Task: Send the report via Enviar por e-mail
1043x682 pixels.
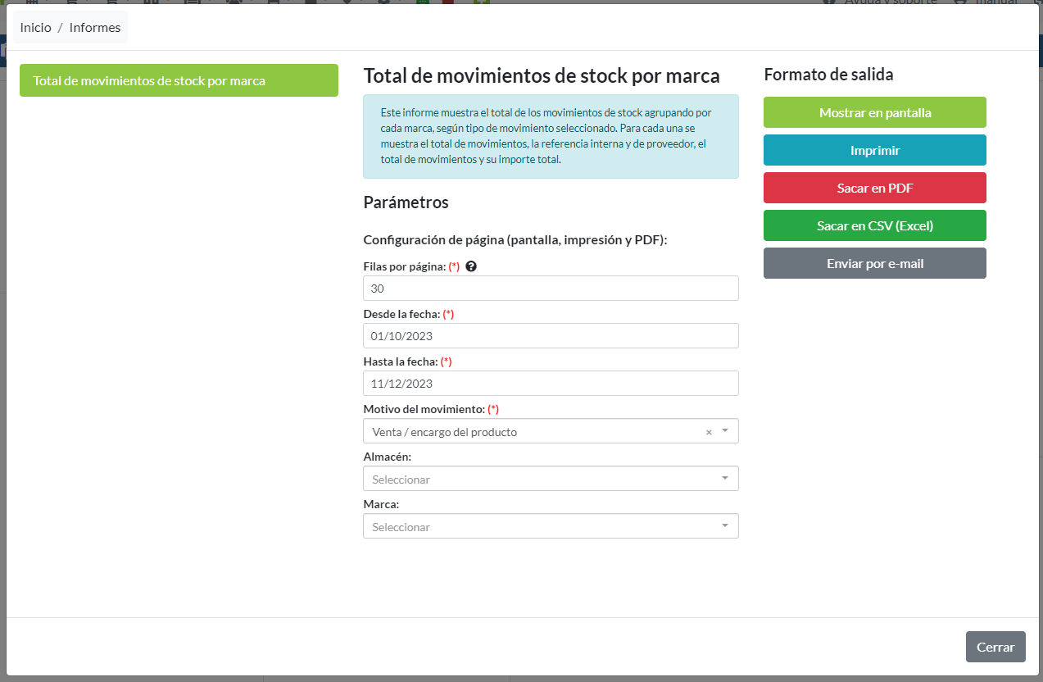Action: coord(874,263)
